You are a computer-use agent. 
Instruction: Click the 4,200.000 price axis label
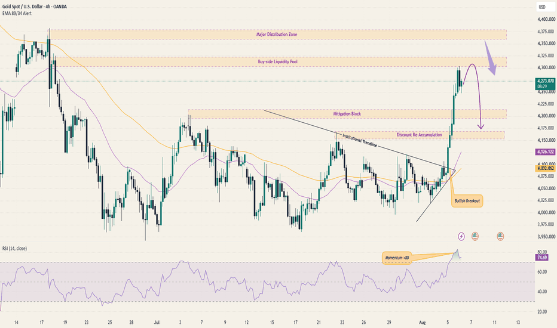546,116
